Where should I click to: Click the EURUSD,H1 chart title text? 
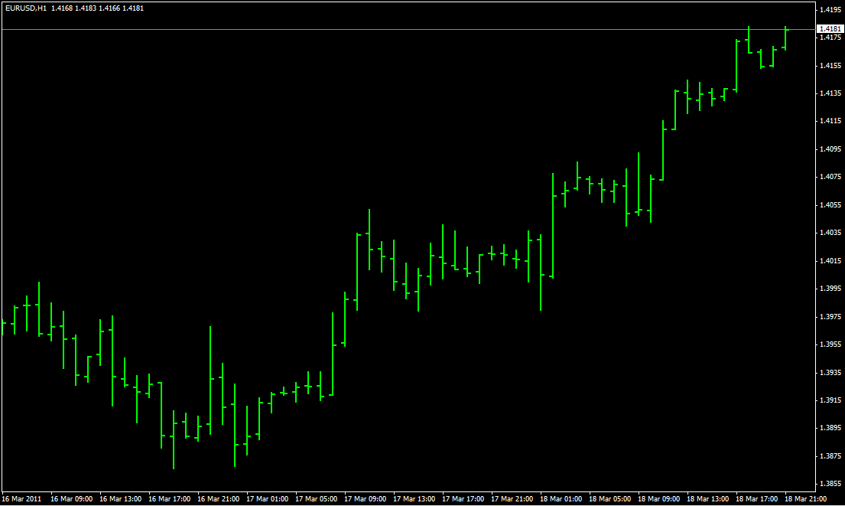point(26,8)
